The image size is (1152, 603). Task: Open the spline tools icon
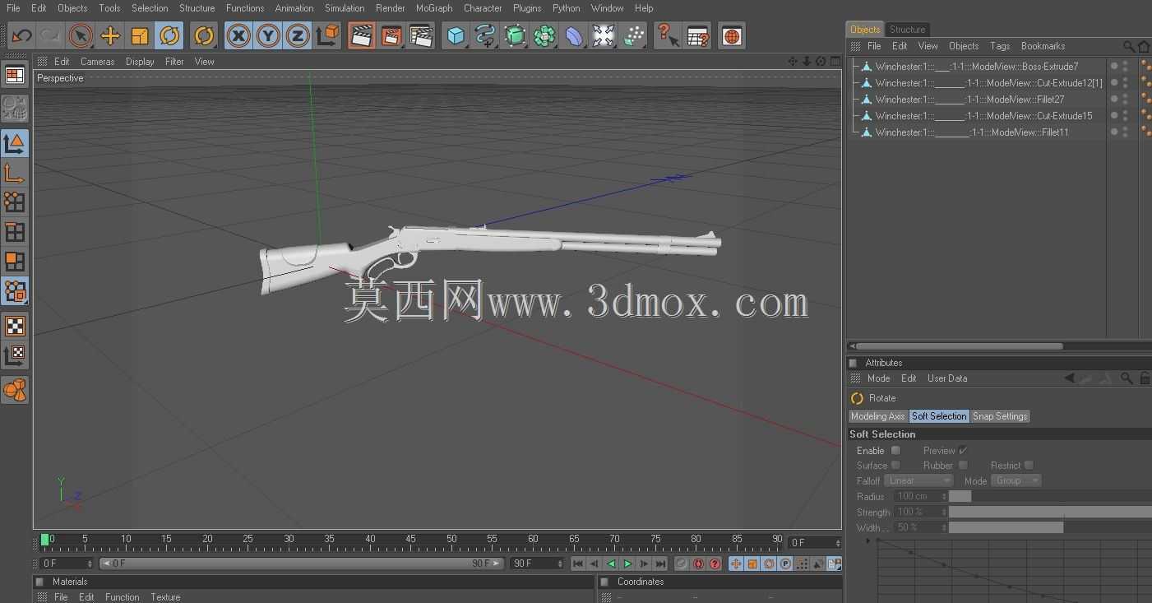click(485, 35)
